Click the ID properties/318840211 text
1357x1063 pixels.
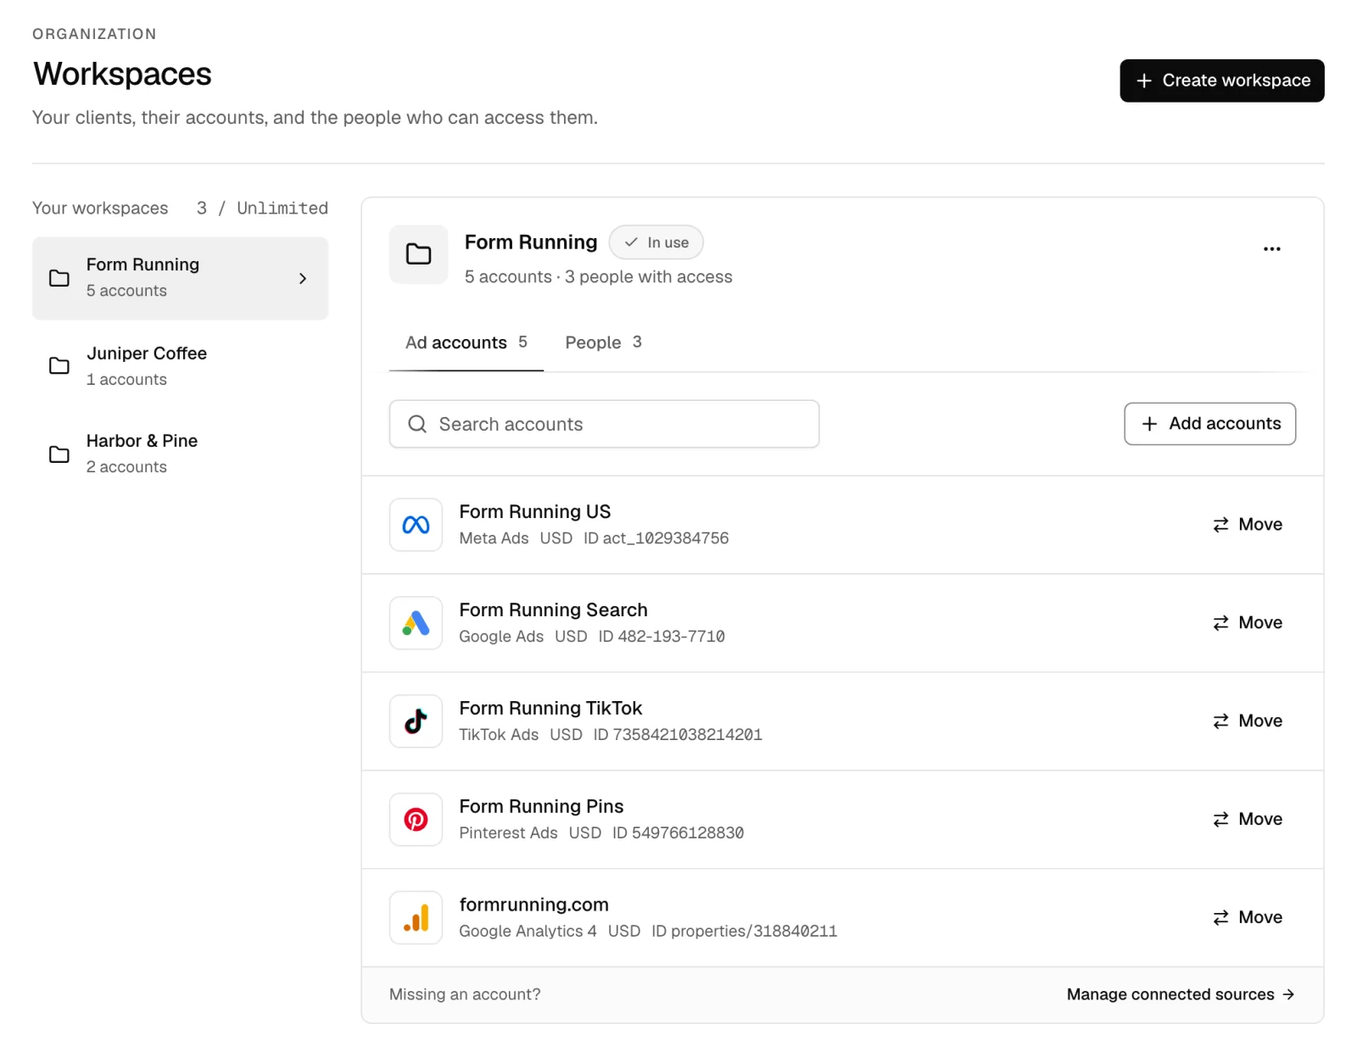pos(745,932)
